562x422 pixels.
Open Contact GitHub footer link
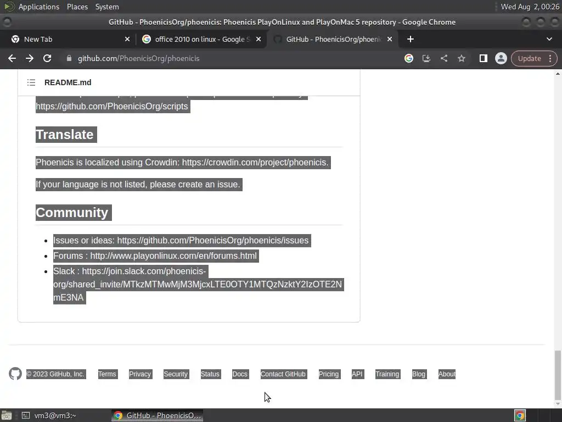pos(283,374)
